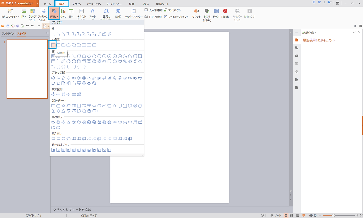Viewport: 363px width, 218px height.
Task: Insert ビデオ film icon
Action: tap(216, 13)
